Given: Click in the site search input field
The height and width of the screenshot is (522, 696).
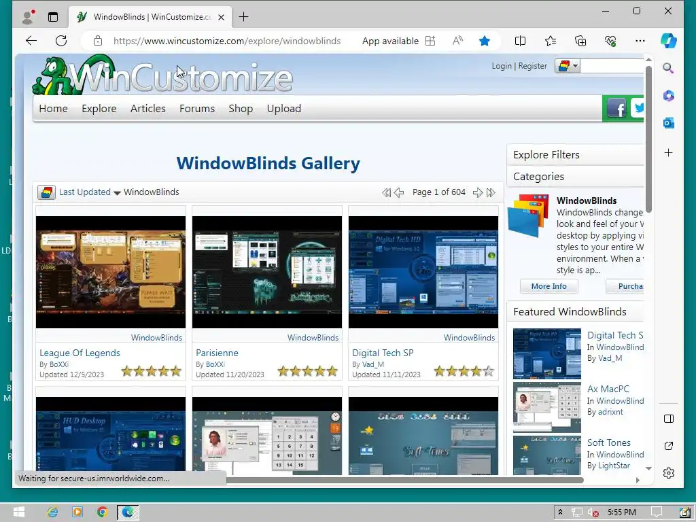Looking at the screenshot, I should (612, 66).
